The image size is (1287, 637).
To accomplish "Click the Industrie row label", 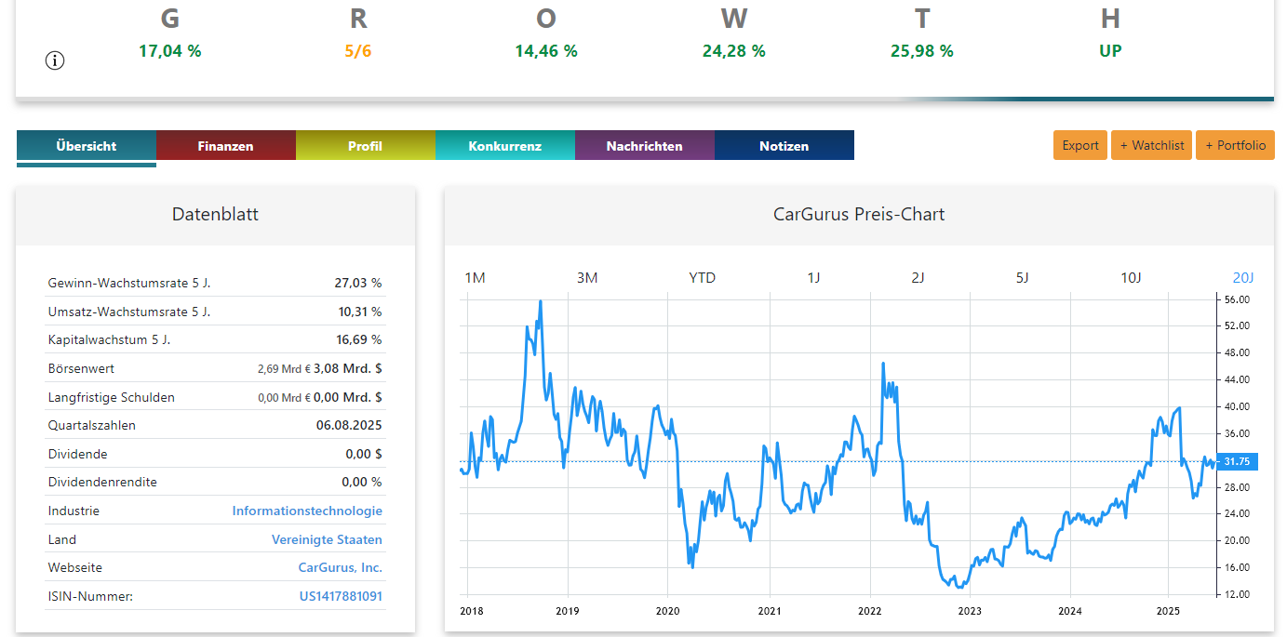I will point(74,511).
